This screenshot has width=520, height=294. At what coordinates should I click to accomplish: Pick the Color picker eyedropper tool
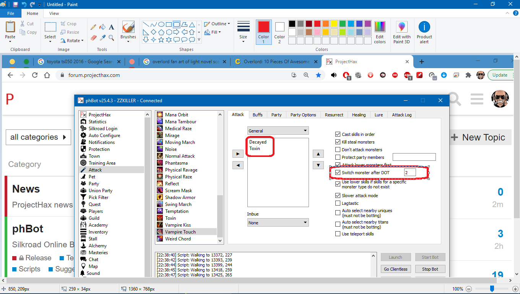click(102, 38)
